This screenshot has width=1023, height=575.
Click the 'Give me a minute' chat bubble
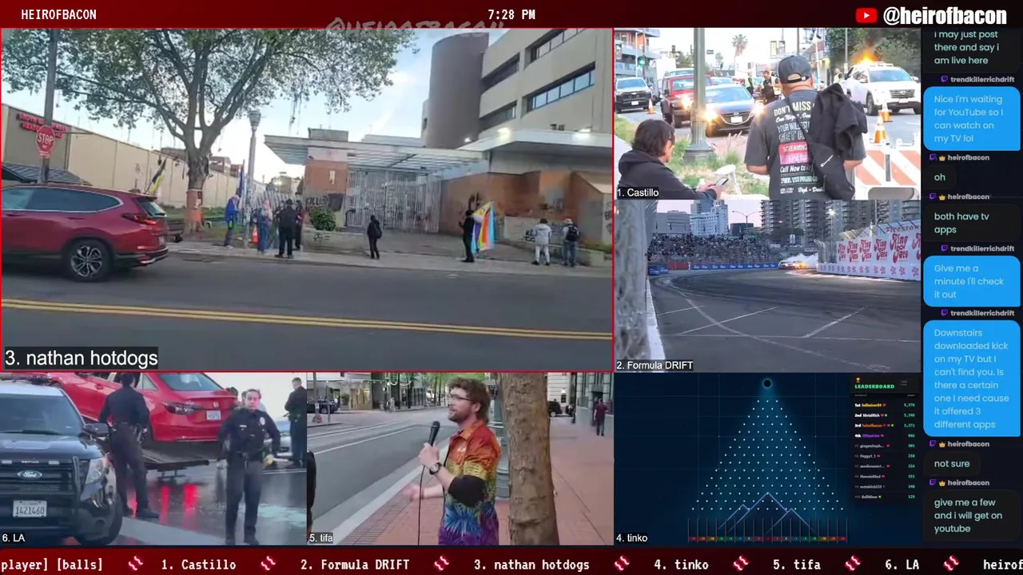click(x=971, y=281)
